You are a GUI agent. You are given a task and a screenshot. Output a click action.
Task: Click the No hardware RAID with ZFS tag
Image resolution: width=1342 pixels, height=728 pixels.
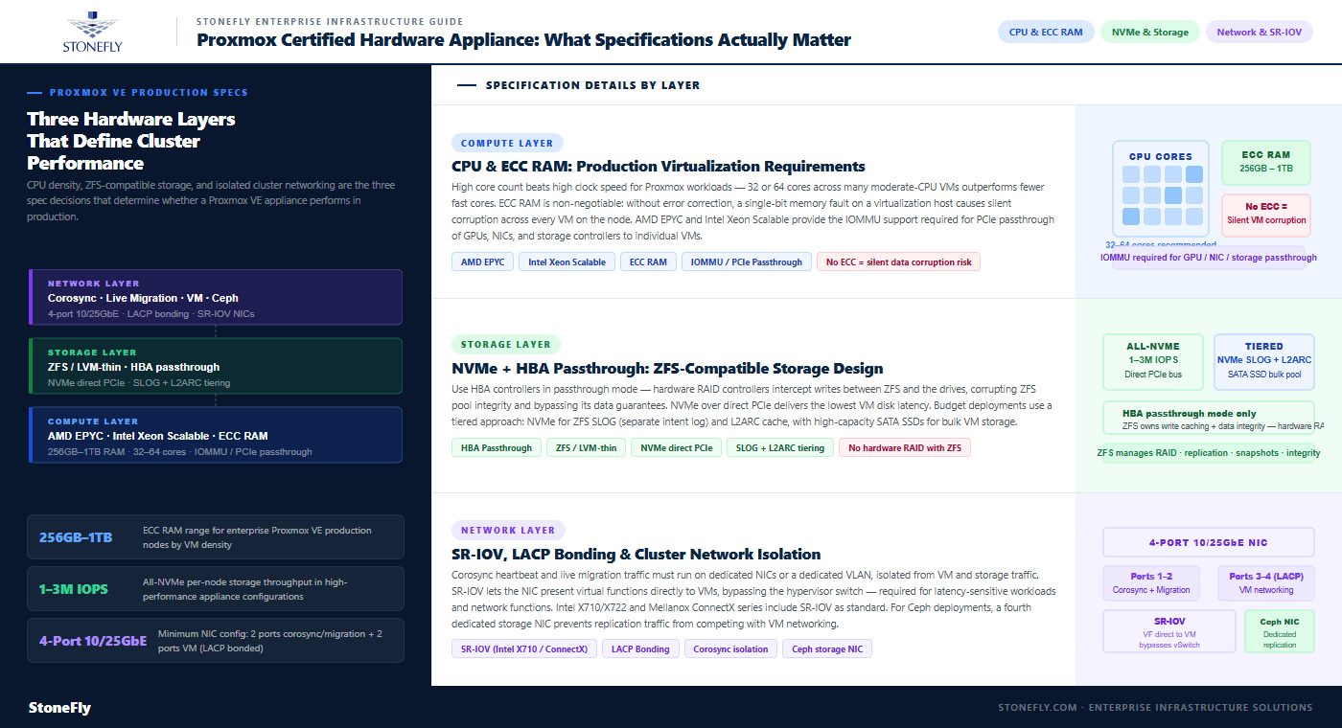coord(905,447)
